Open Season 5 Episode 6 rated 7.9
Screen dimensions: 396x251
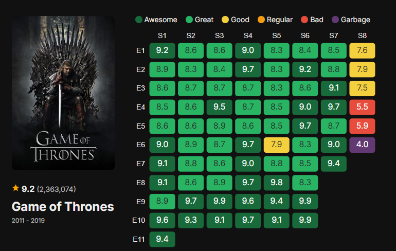pos(276,145)
